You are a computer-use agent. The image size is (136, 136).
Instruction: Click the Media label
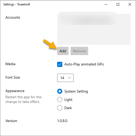tap(10, 64)
